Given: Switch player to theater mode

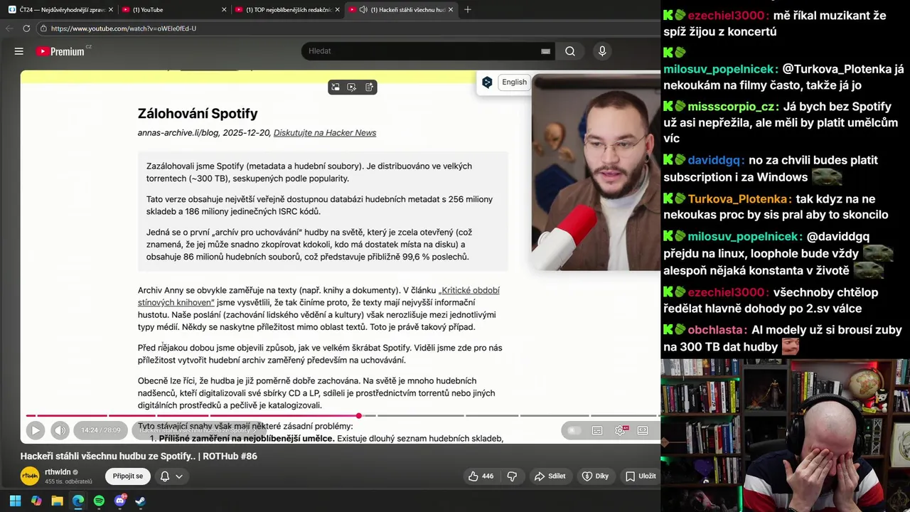Looking at the screenshot, I should 643,430.
